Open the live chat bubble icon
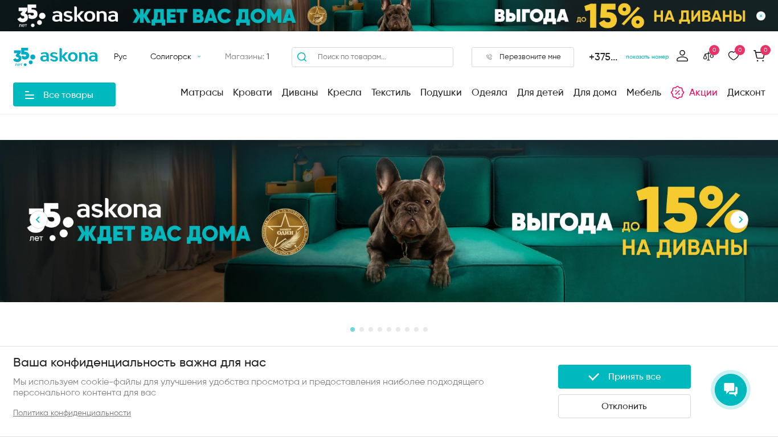The width and height of the screenshot is (778, 437). tap(731, 390)
